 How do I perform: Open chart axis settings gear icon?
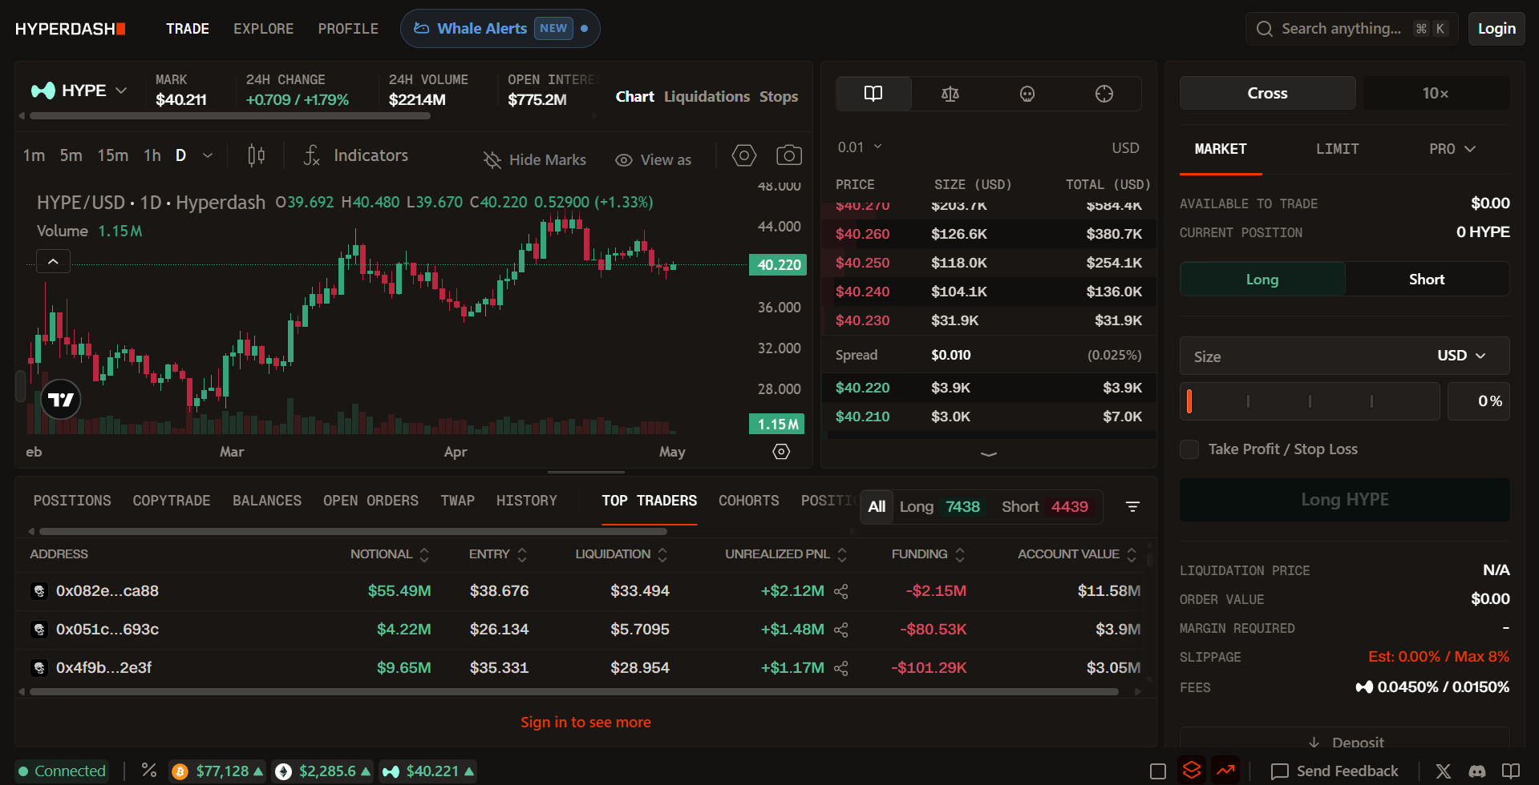pyautogui.click(x=781, y=452)
